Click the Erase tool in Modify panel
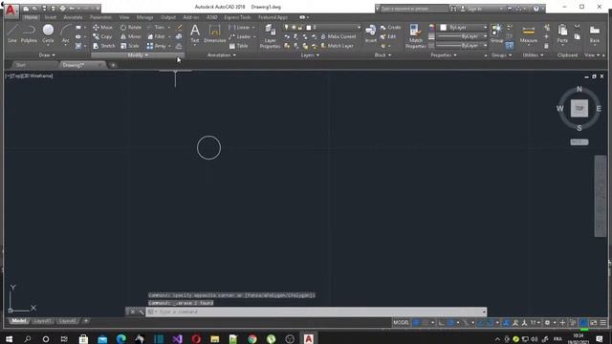Screen dimensions: 612x344 (x=180, y=28)
